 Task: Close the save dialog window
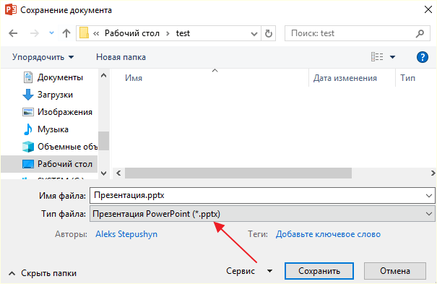428,9
